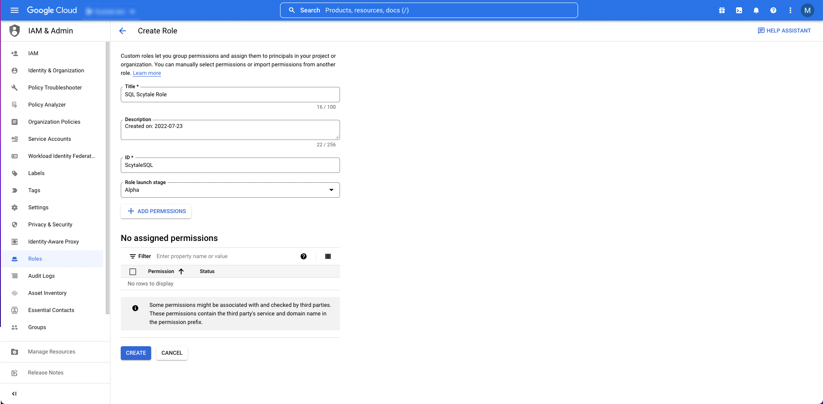Click the Title field containing SQL Scytale Role
Image resolution: width=823 pixels, height=404 pixels.
(x=230, y=95)
